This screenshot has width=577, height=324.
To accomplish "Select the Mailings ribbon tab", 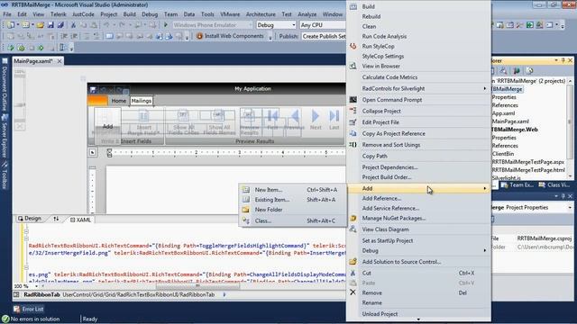I will tap(142, 101).
